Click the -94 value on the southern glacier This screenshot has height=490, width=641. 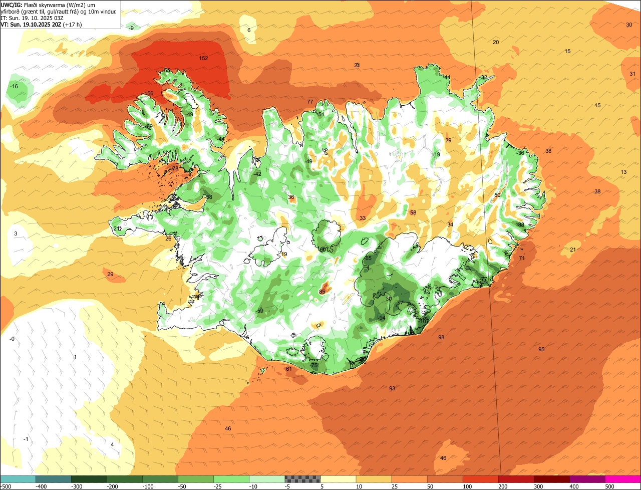381,318
